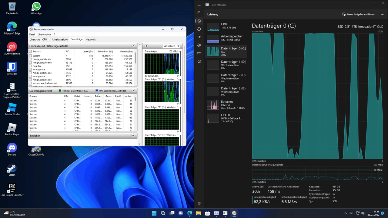Open the ? help menu

pyautogui.click(x=54, y=35)
